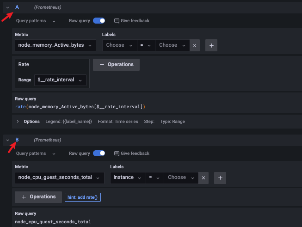Image resolution: width=302 pixels, height=227 pixels.
Task: Choose a value for the instance label
Action: pyautogui.click(x=181, y=178)
